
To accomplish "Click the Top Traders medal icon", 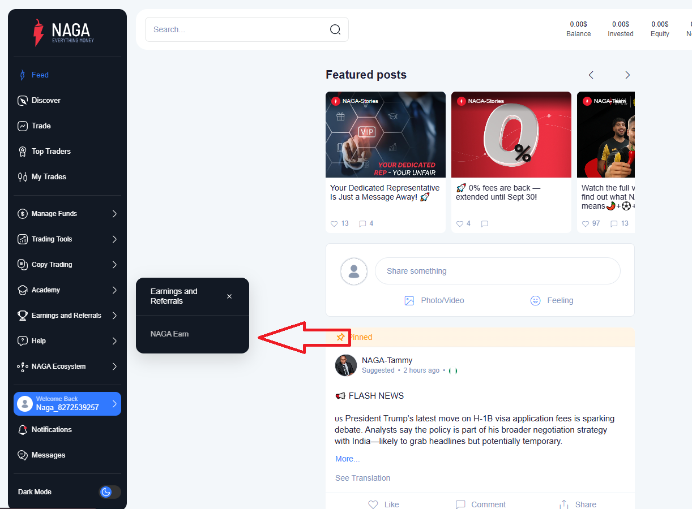I will [x=23, y=151].
